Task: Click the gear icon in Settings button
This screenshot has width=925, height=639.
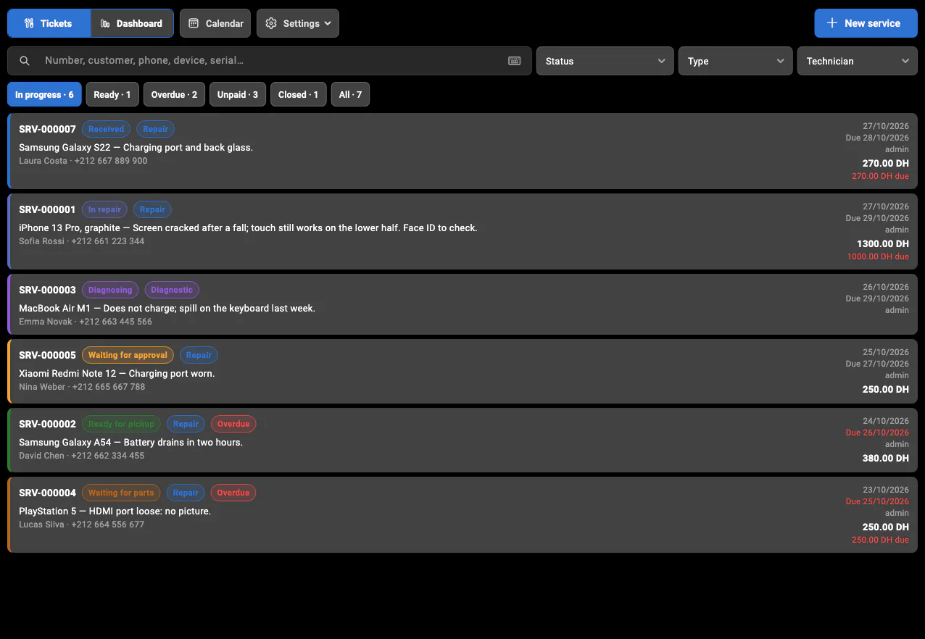Action: (271, 23)
